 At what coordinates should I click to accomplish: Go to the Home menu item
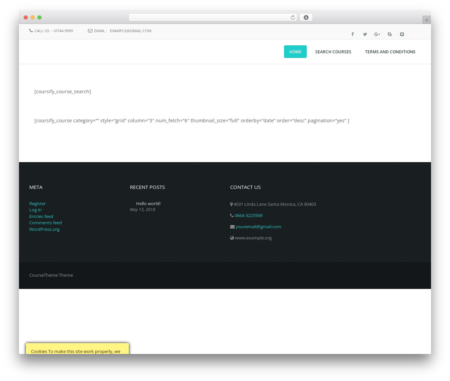(x=295, y=52)
